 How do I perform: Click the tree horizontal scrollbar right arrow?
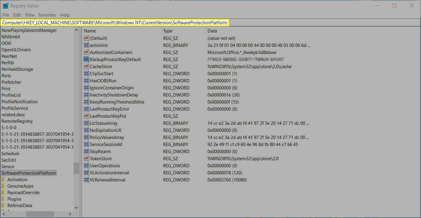coord(70,214)
